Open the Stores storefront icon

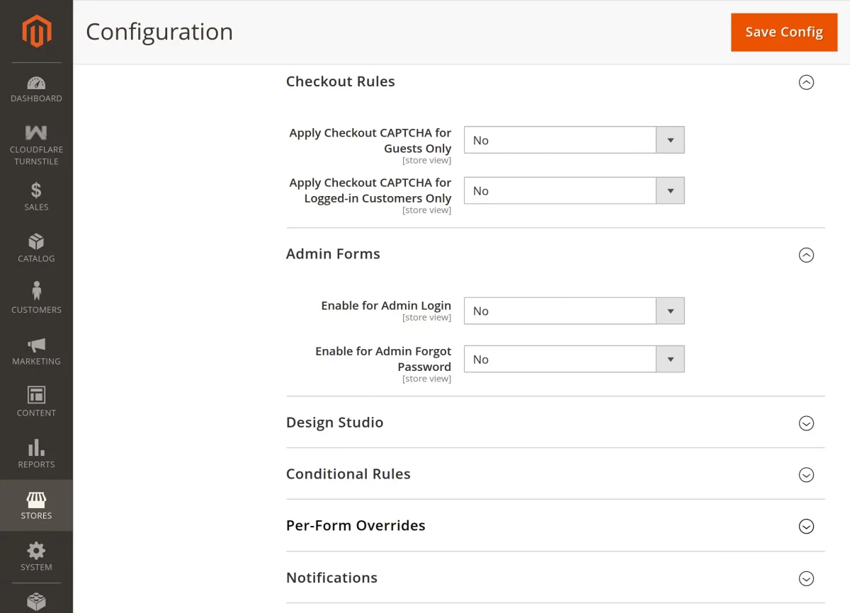36,500
